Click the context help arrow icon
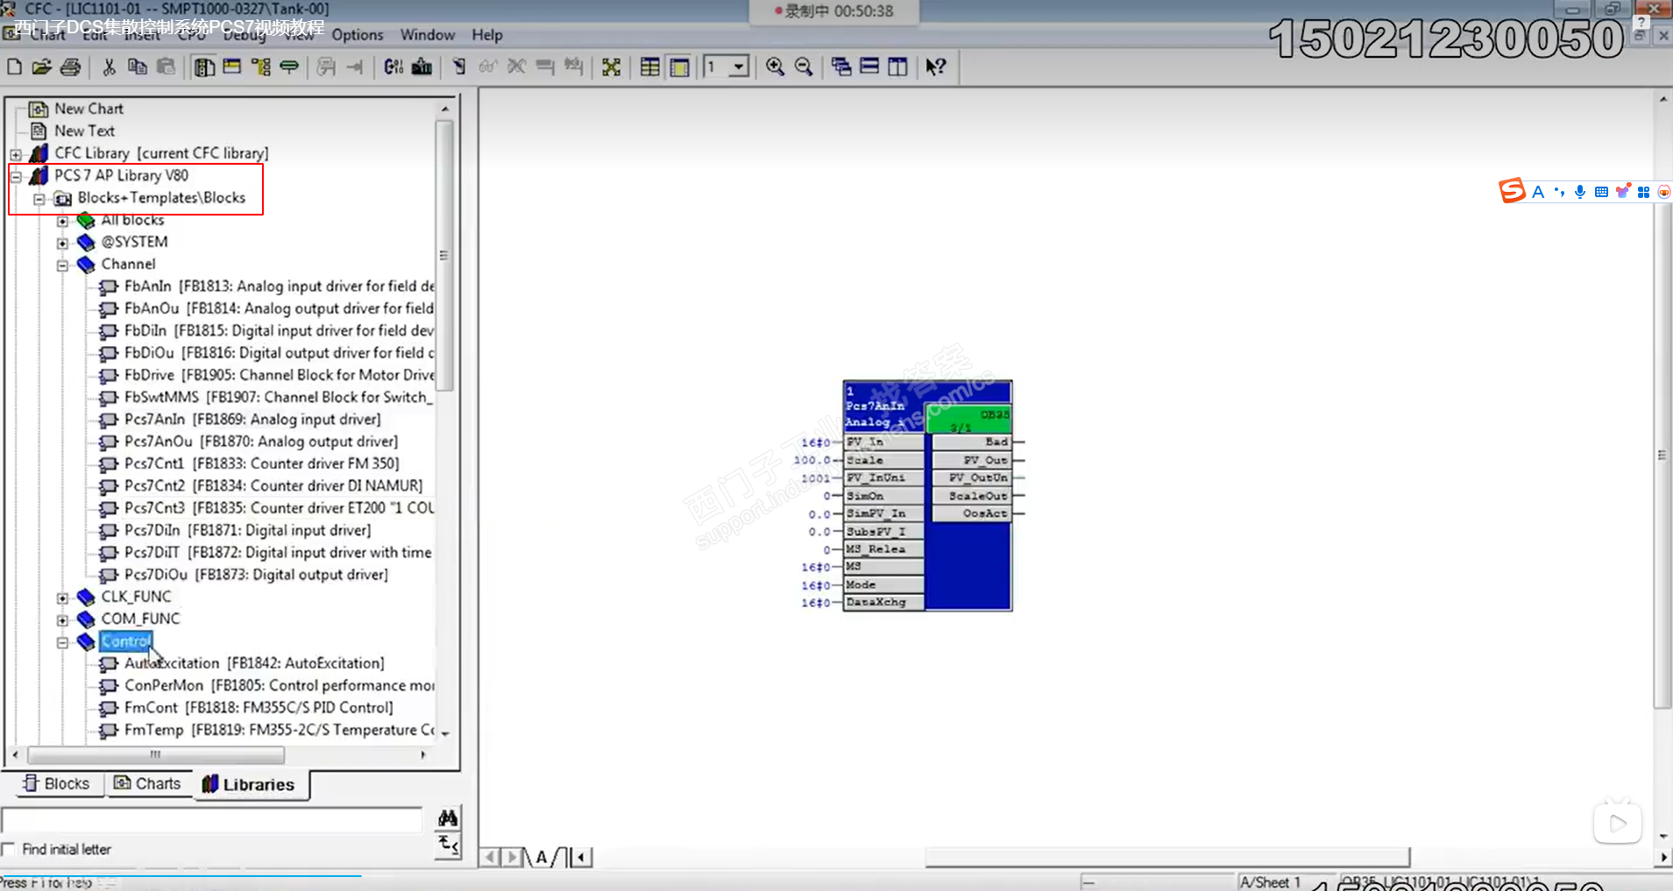 pos(936,67)
